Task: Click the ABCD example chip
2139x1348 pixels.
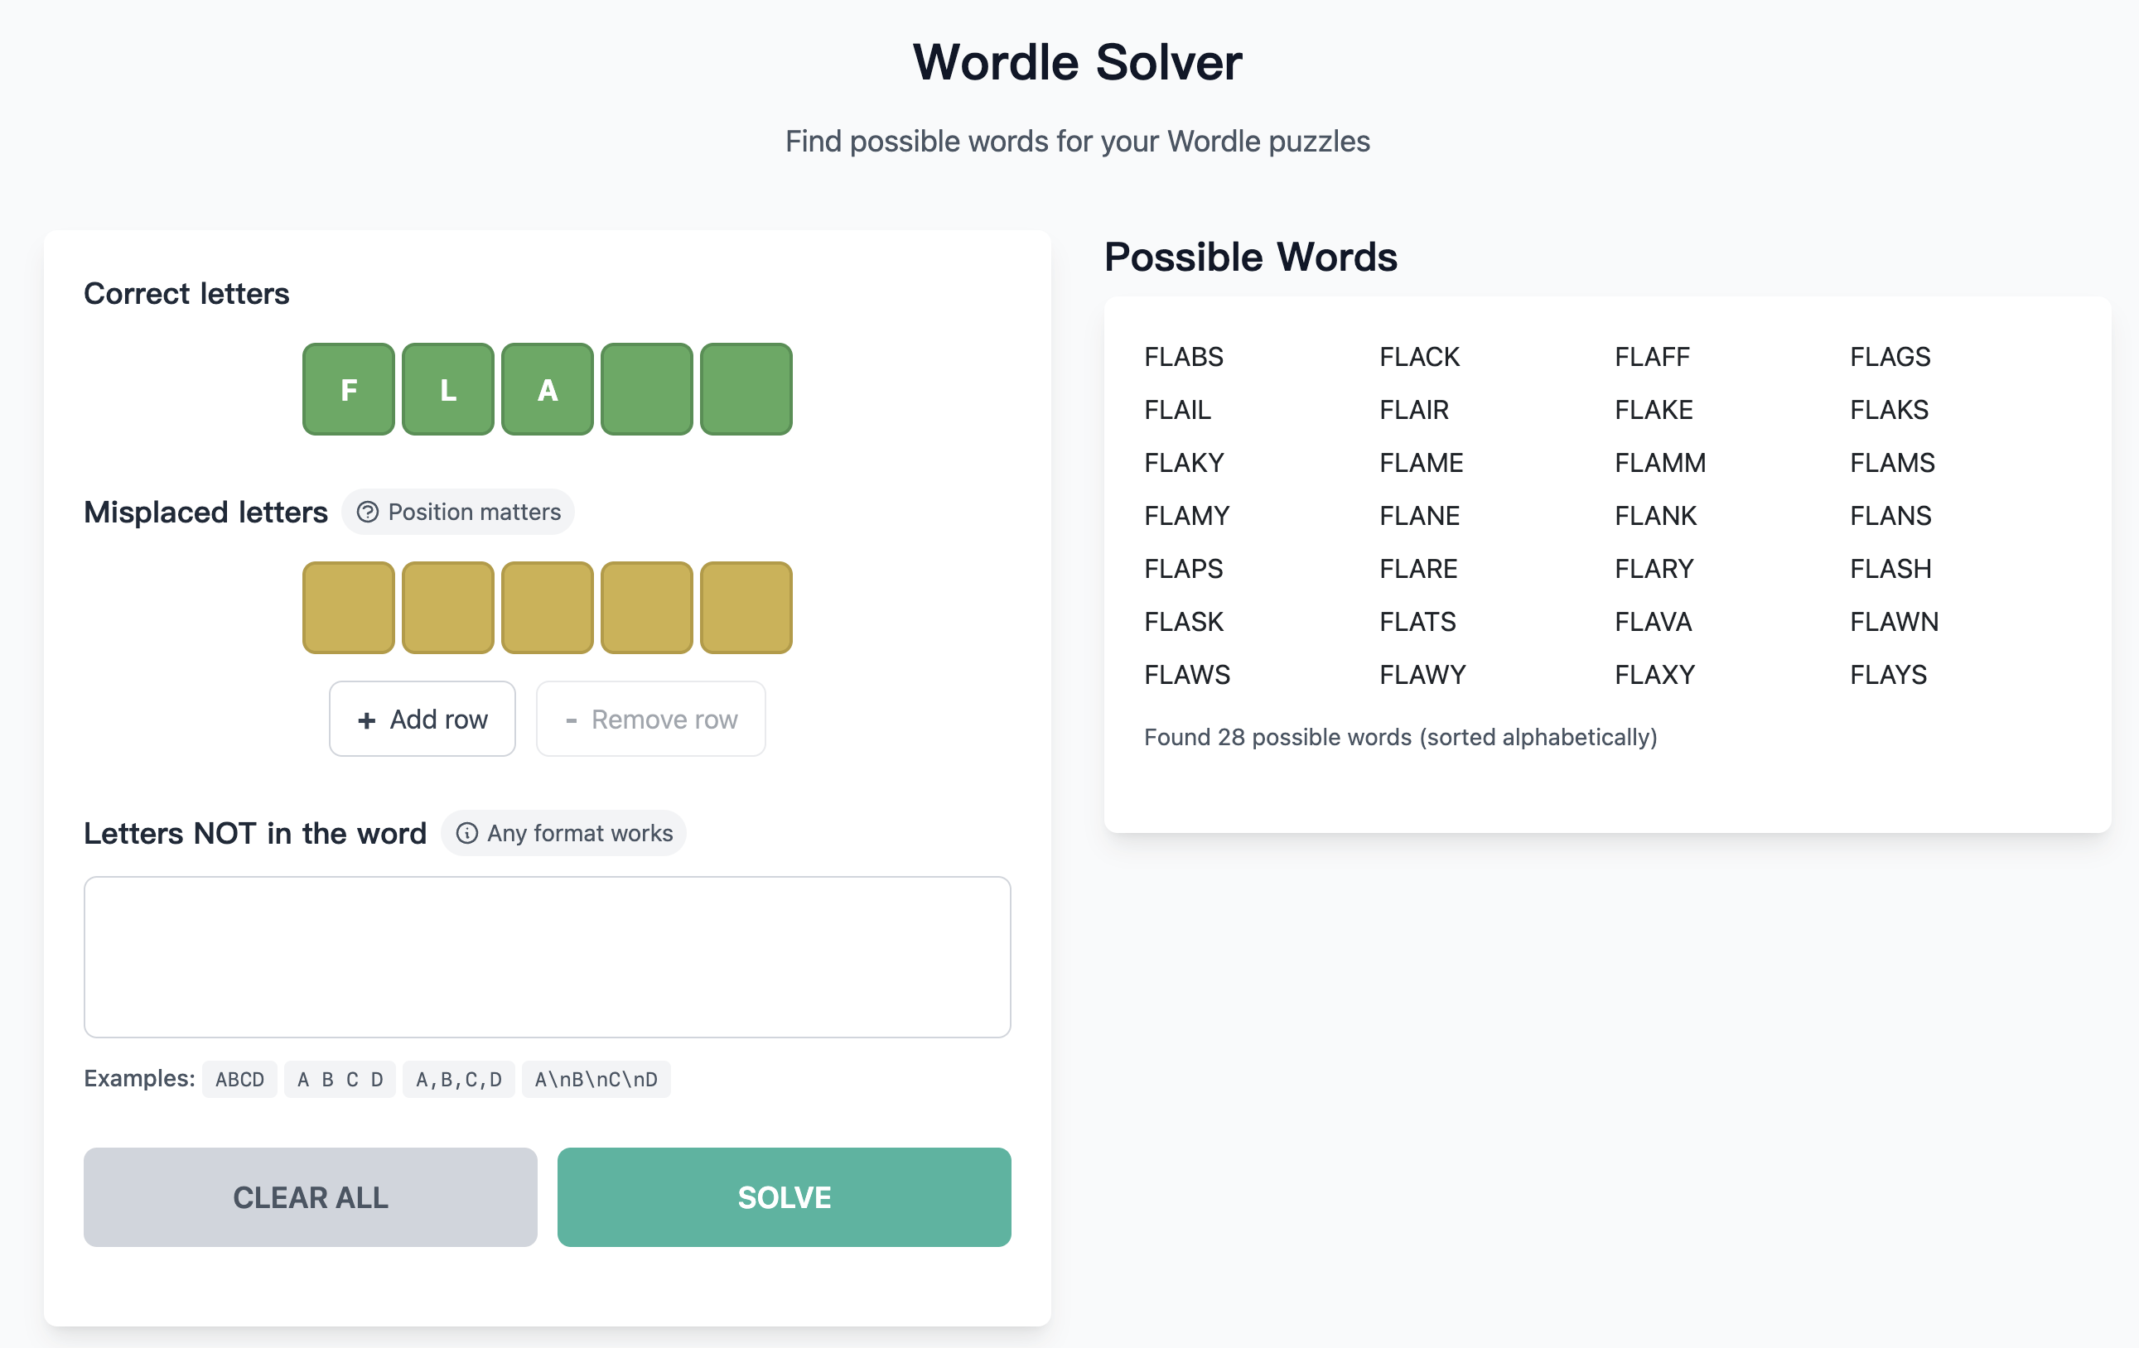Action: (240, 1080)
